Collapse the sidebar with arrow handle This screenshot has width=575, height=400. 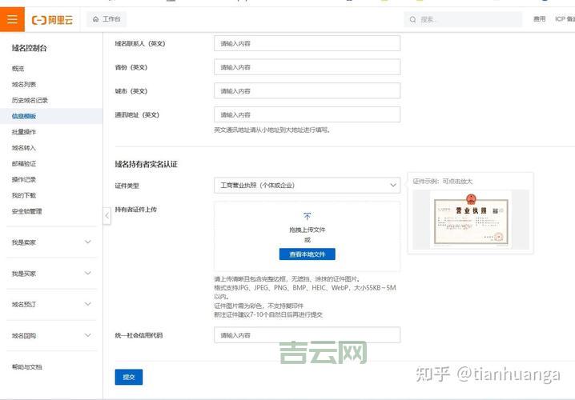pyautogui.click(x=107, y=216)
